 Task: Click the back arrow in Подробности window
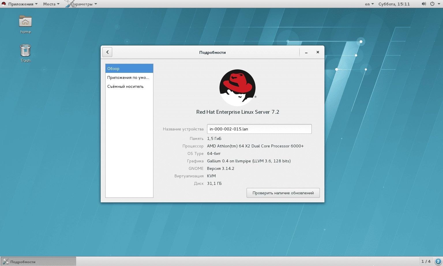click(x=107, y=52)
